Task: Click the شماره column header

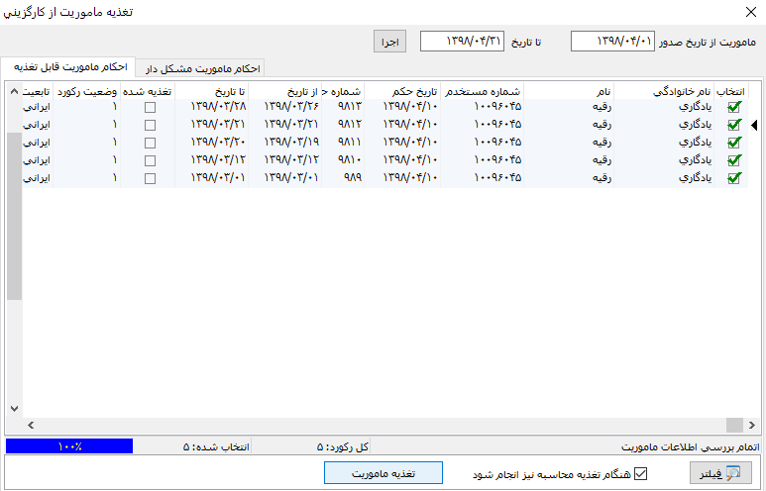Action: (x=343, y=91)
